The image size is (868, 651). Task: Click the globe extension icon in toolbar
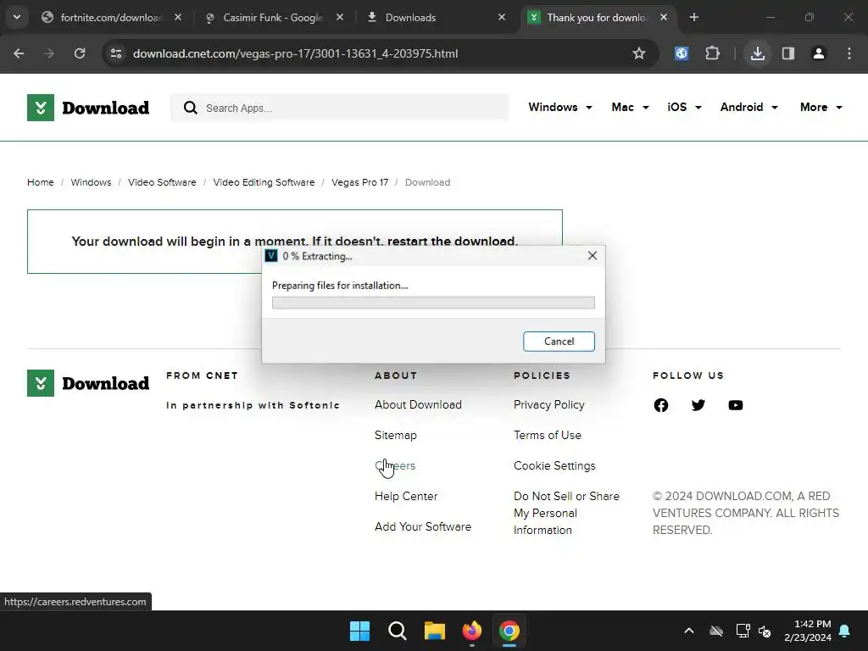coord(682,53)
